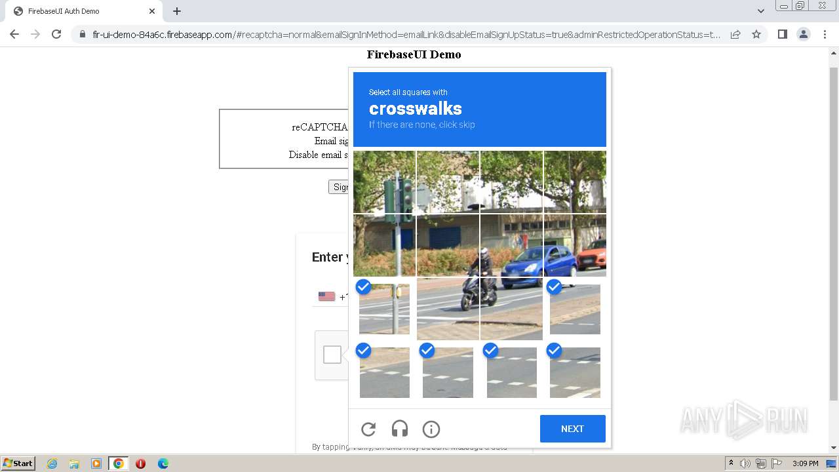Image resolution: width=839 pixels, height=472 pixels.
Task: Open captcha help info icon
Action: click(x=431, y=429)
